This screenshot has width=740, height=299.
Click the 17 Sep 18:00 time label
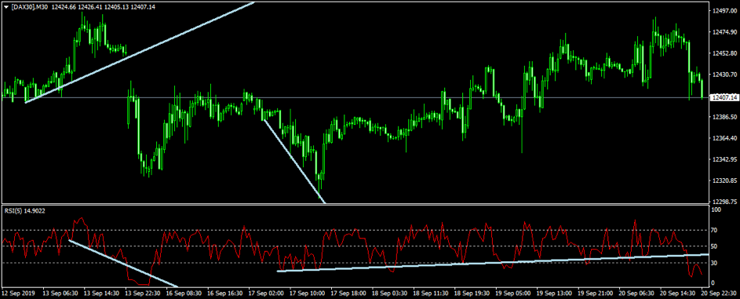tap(348, 293)
